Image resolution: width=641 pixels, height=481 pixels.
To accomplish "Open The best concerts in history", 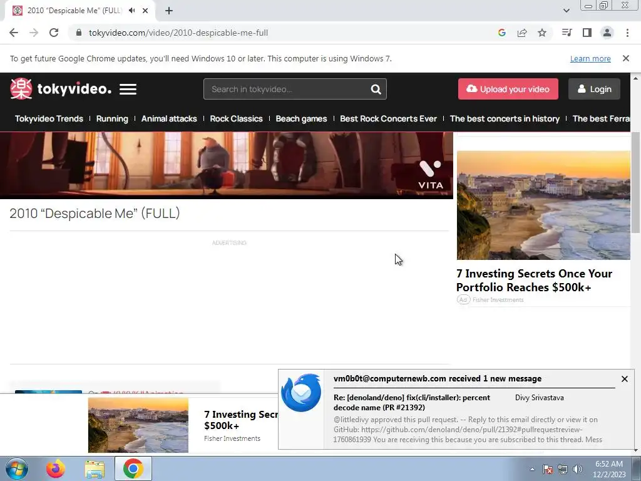I will 505,118.
